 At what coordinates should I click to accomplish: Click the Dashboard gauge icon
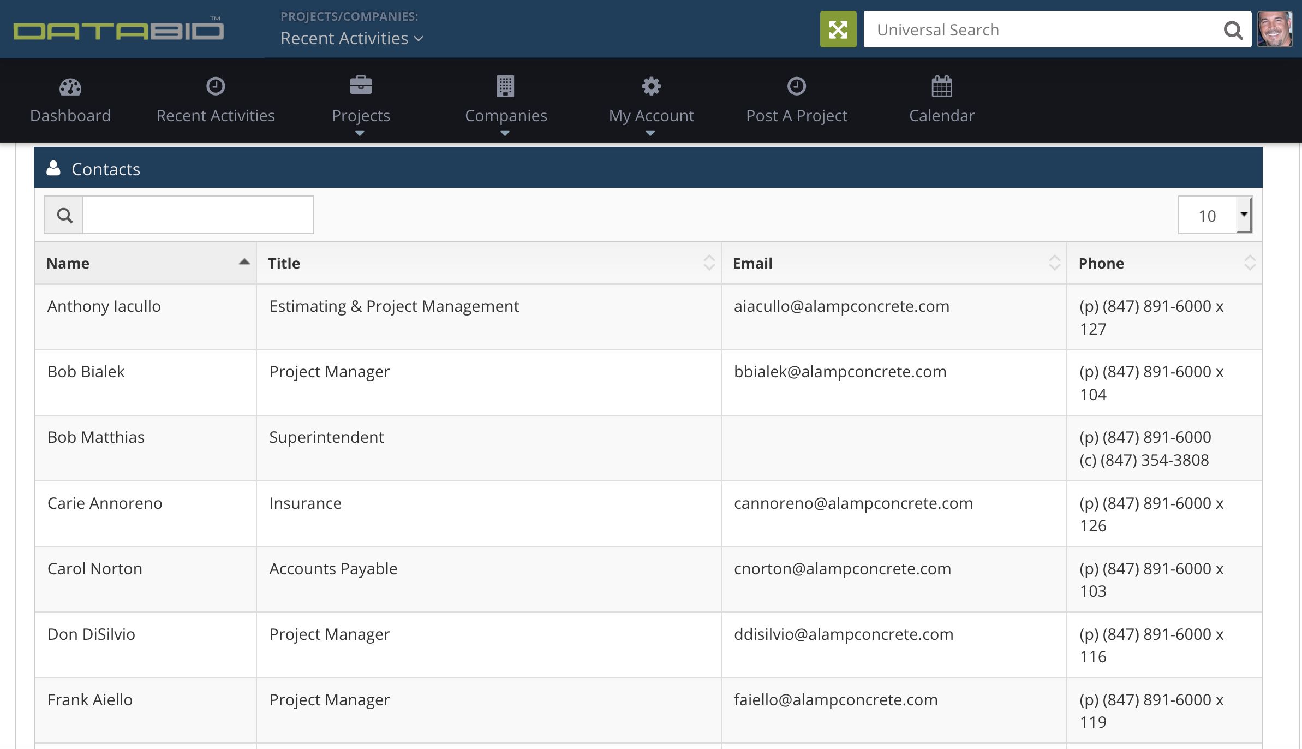[70, 86]
